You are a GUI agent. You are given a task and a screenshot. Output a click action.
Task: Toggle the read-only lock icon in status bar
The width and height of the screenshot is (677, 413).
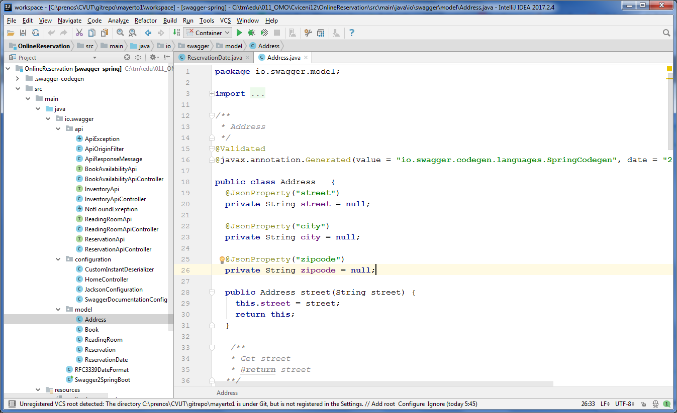[x=644, y=403]
